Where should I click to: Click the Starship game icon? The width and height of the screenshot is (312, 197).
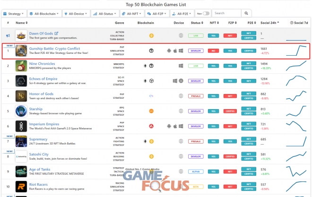[x=21, y=111]
